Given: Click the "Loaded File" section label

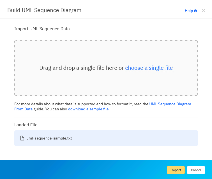Looking at the screenshot, I should point(26,125).
